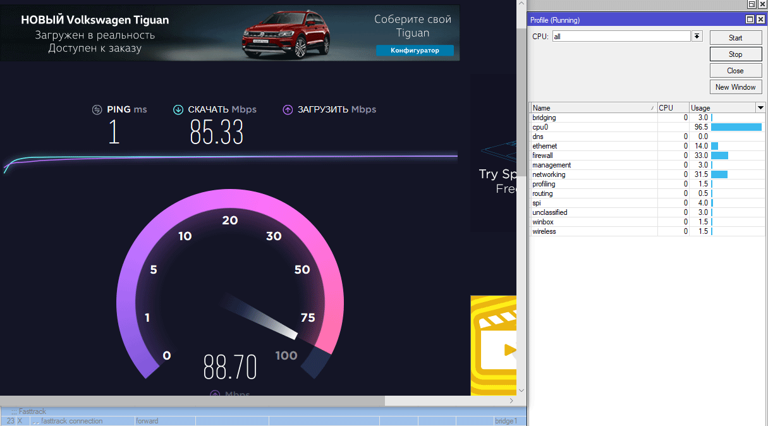Click the restore icon above the Profile window
Viewport: 768px width, 426px height.
pyautogui.click(x=750, y=5)
